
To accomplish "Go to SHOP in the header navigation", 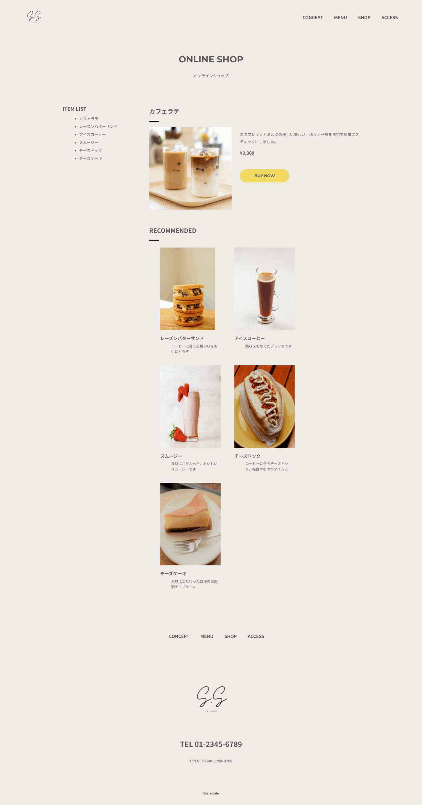I will click(x=364, y=18).
